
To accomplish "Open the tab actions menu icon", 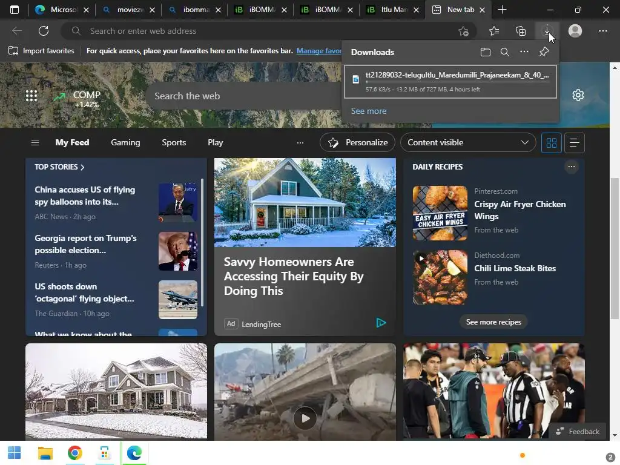I will pos(15,10).
